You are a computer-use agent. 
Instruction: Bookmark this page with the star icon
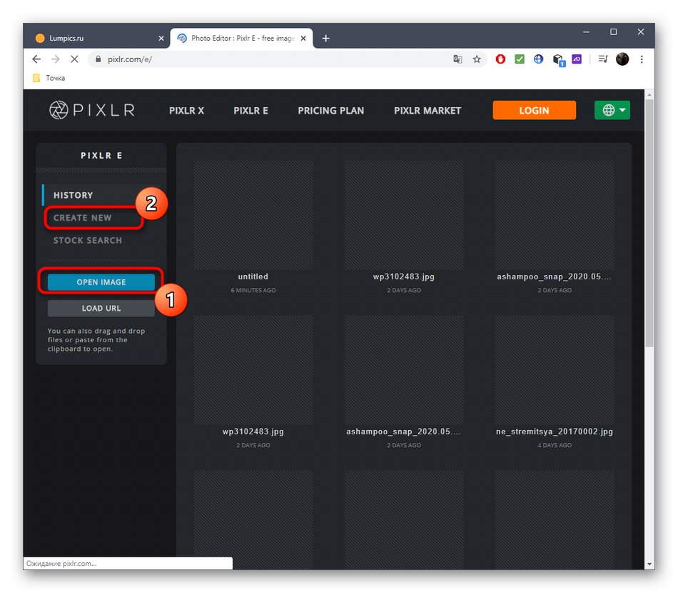coord(477,59)
